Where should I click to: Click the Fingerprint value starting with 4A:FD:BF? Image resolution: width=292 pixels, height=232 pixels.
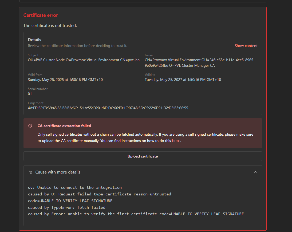(x=108, y=108)
